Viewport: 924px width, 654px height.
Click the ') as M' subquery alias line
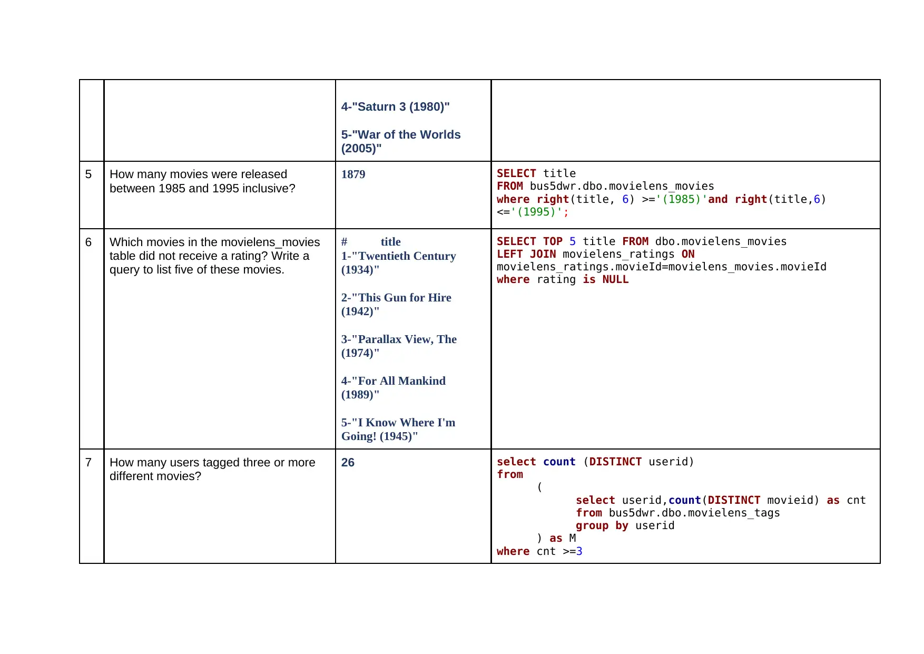(x=556, y=538)
